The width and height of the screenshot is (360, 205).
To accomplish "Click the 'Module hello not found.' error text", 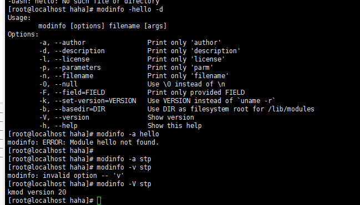I will point(114,142).
